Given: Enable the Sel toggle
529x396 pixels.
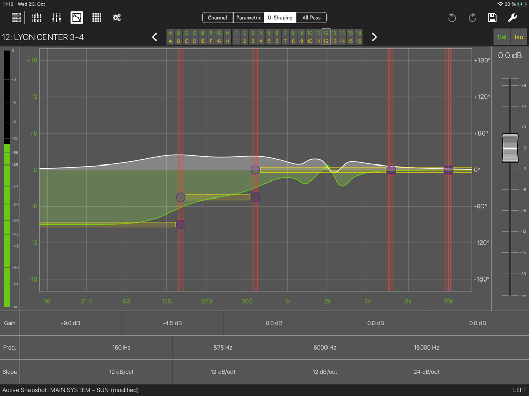Looking at the screenshot, I should point(502,37).
